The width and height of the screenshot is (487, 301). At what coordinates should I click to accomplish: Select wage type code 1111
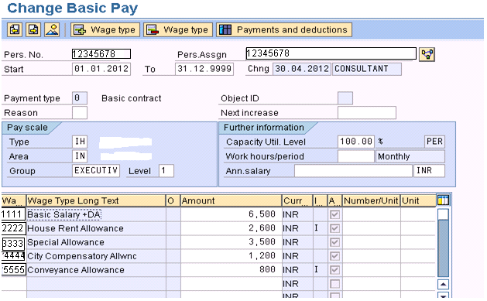point(12,214)
